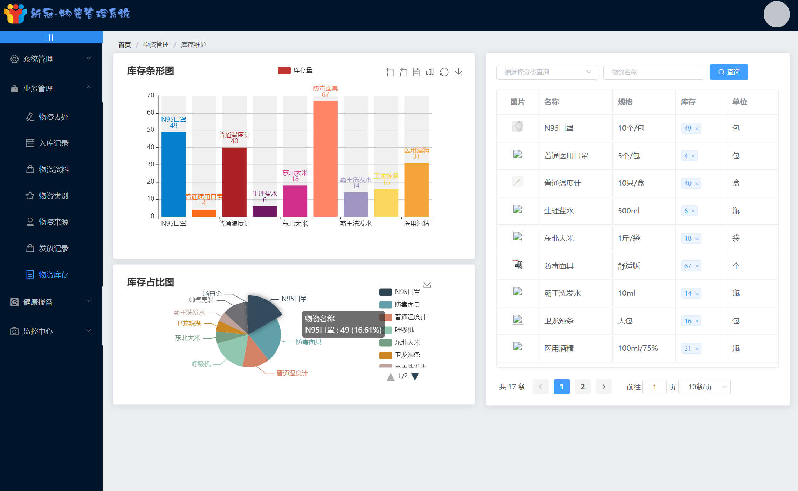
Task: Open 物资资料 in the sidebar
Action: tap(51, 169)
